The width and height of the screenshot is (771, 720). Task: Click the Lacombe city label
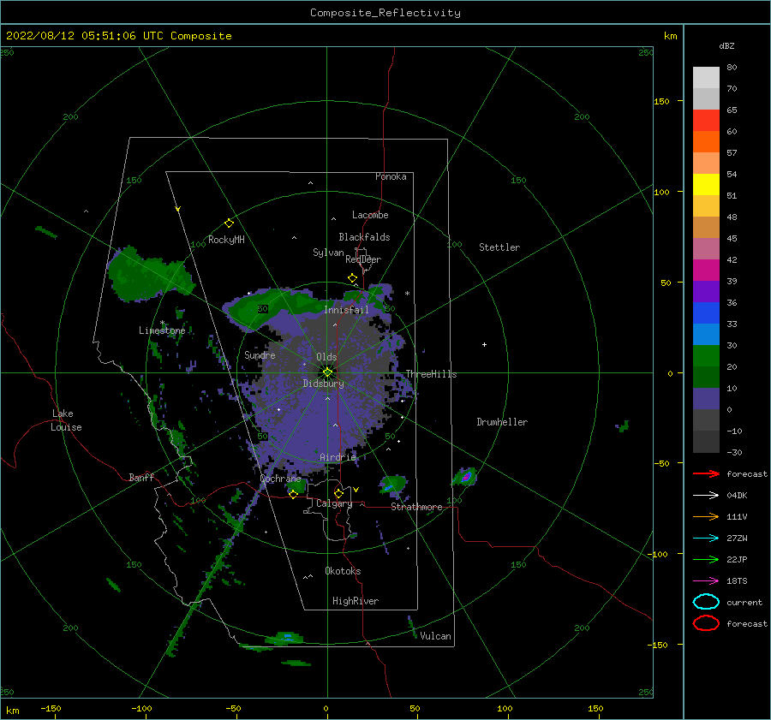370,215
